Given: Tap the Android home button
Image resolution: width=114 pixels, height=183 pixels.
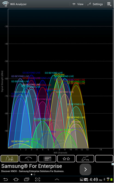Looking at the screenshot, I should point(16,179).
